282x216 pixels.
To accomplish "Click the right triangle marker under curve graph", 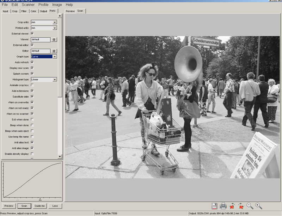I will tap(40, 199).
